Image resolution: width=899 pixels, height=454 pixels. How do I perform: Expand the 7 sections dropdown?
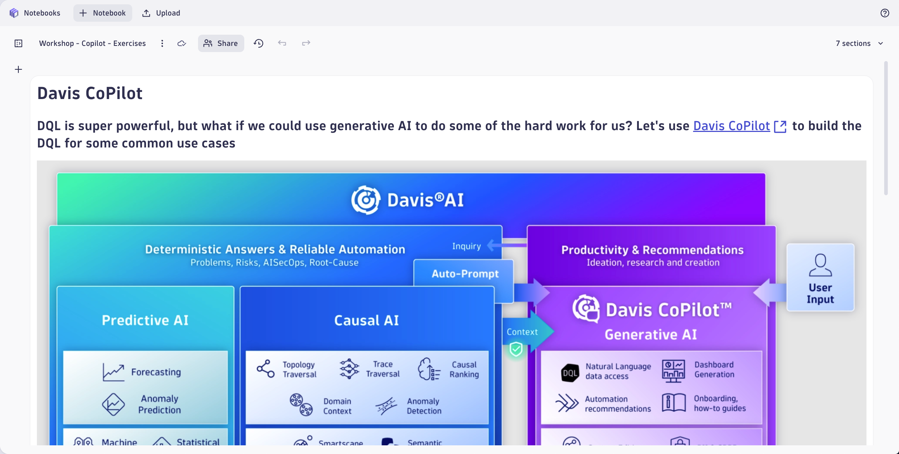pos(860,43)
